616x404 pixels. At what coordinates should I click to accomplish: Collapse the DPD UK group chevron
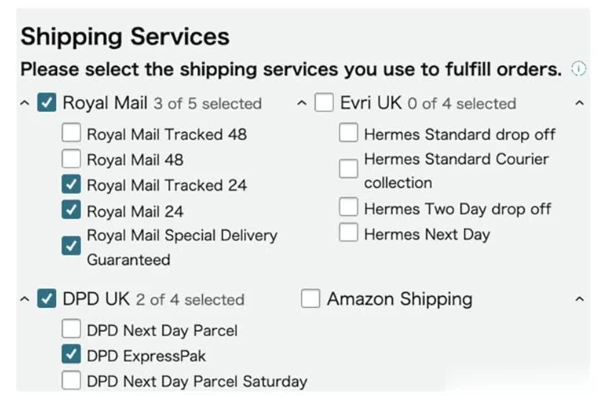[25, 300]
